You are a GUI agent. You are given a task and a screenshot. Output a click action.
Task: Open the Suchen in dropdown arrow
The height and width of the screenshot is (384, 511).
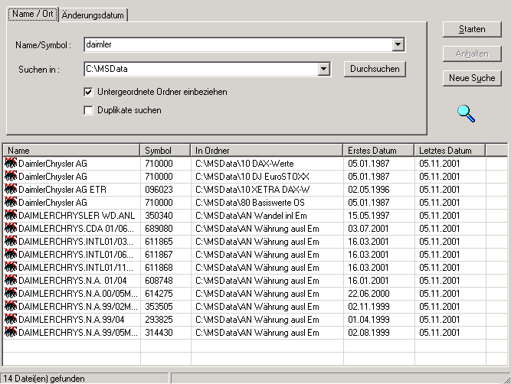tap(323, 69)
